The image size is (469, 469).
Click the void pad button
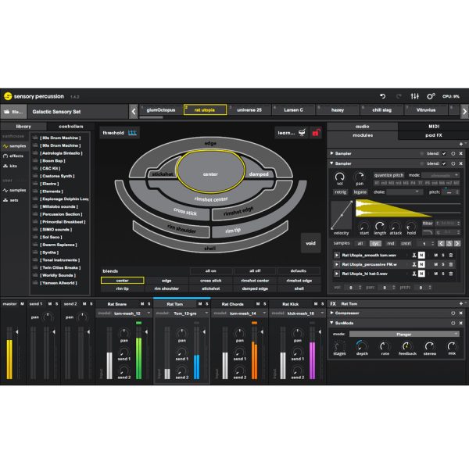[310, 243]
